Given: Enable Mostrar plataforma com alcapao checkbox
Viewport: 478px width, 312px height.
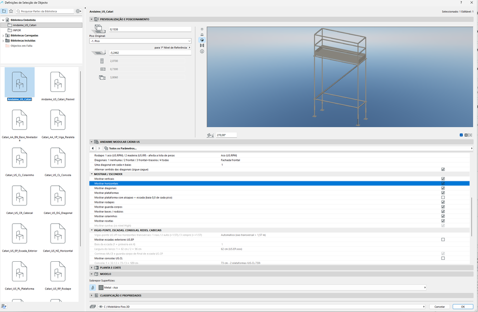Looking at the screenshot, I should (x=443, y=197).
